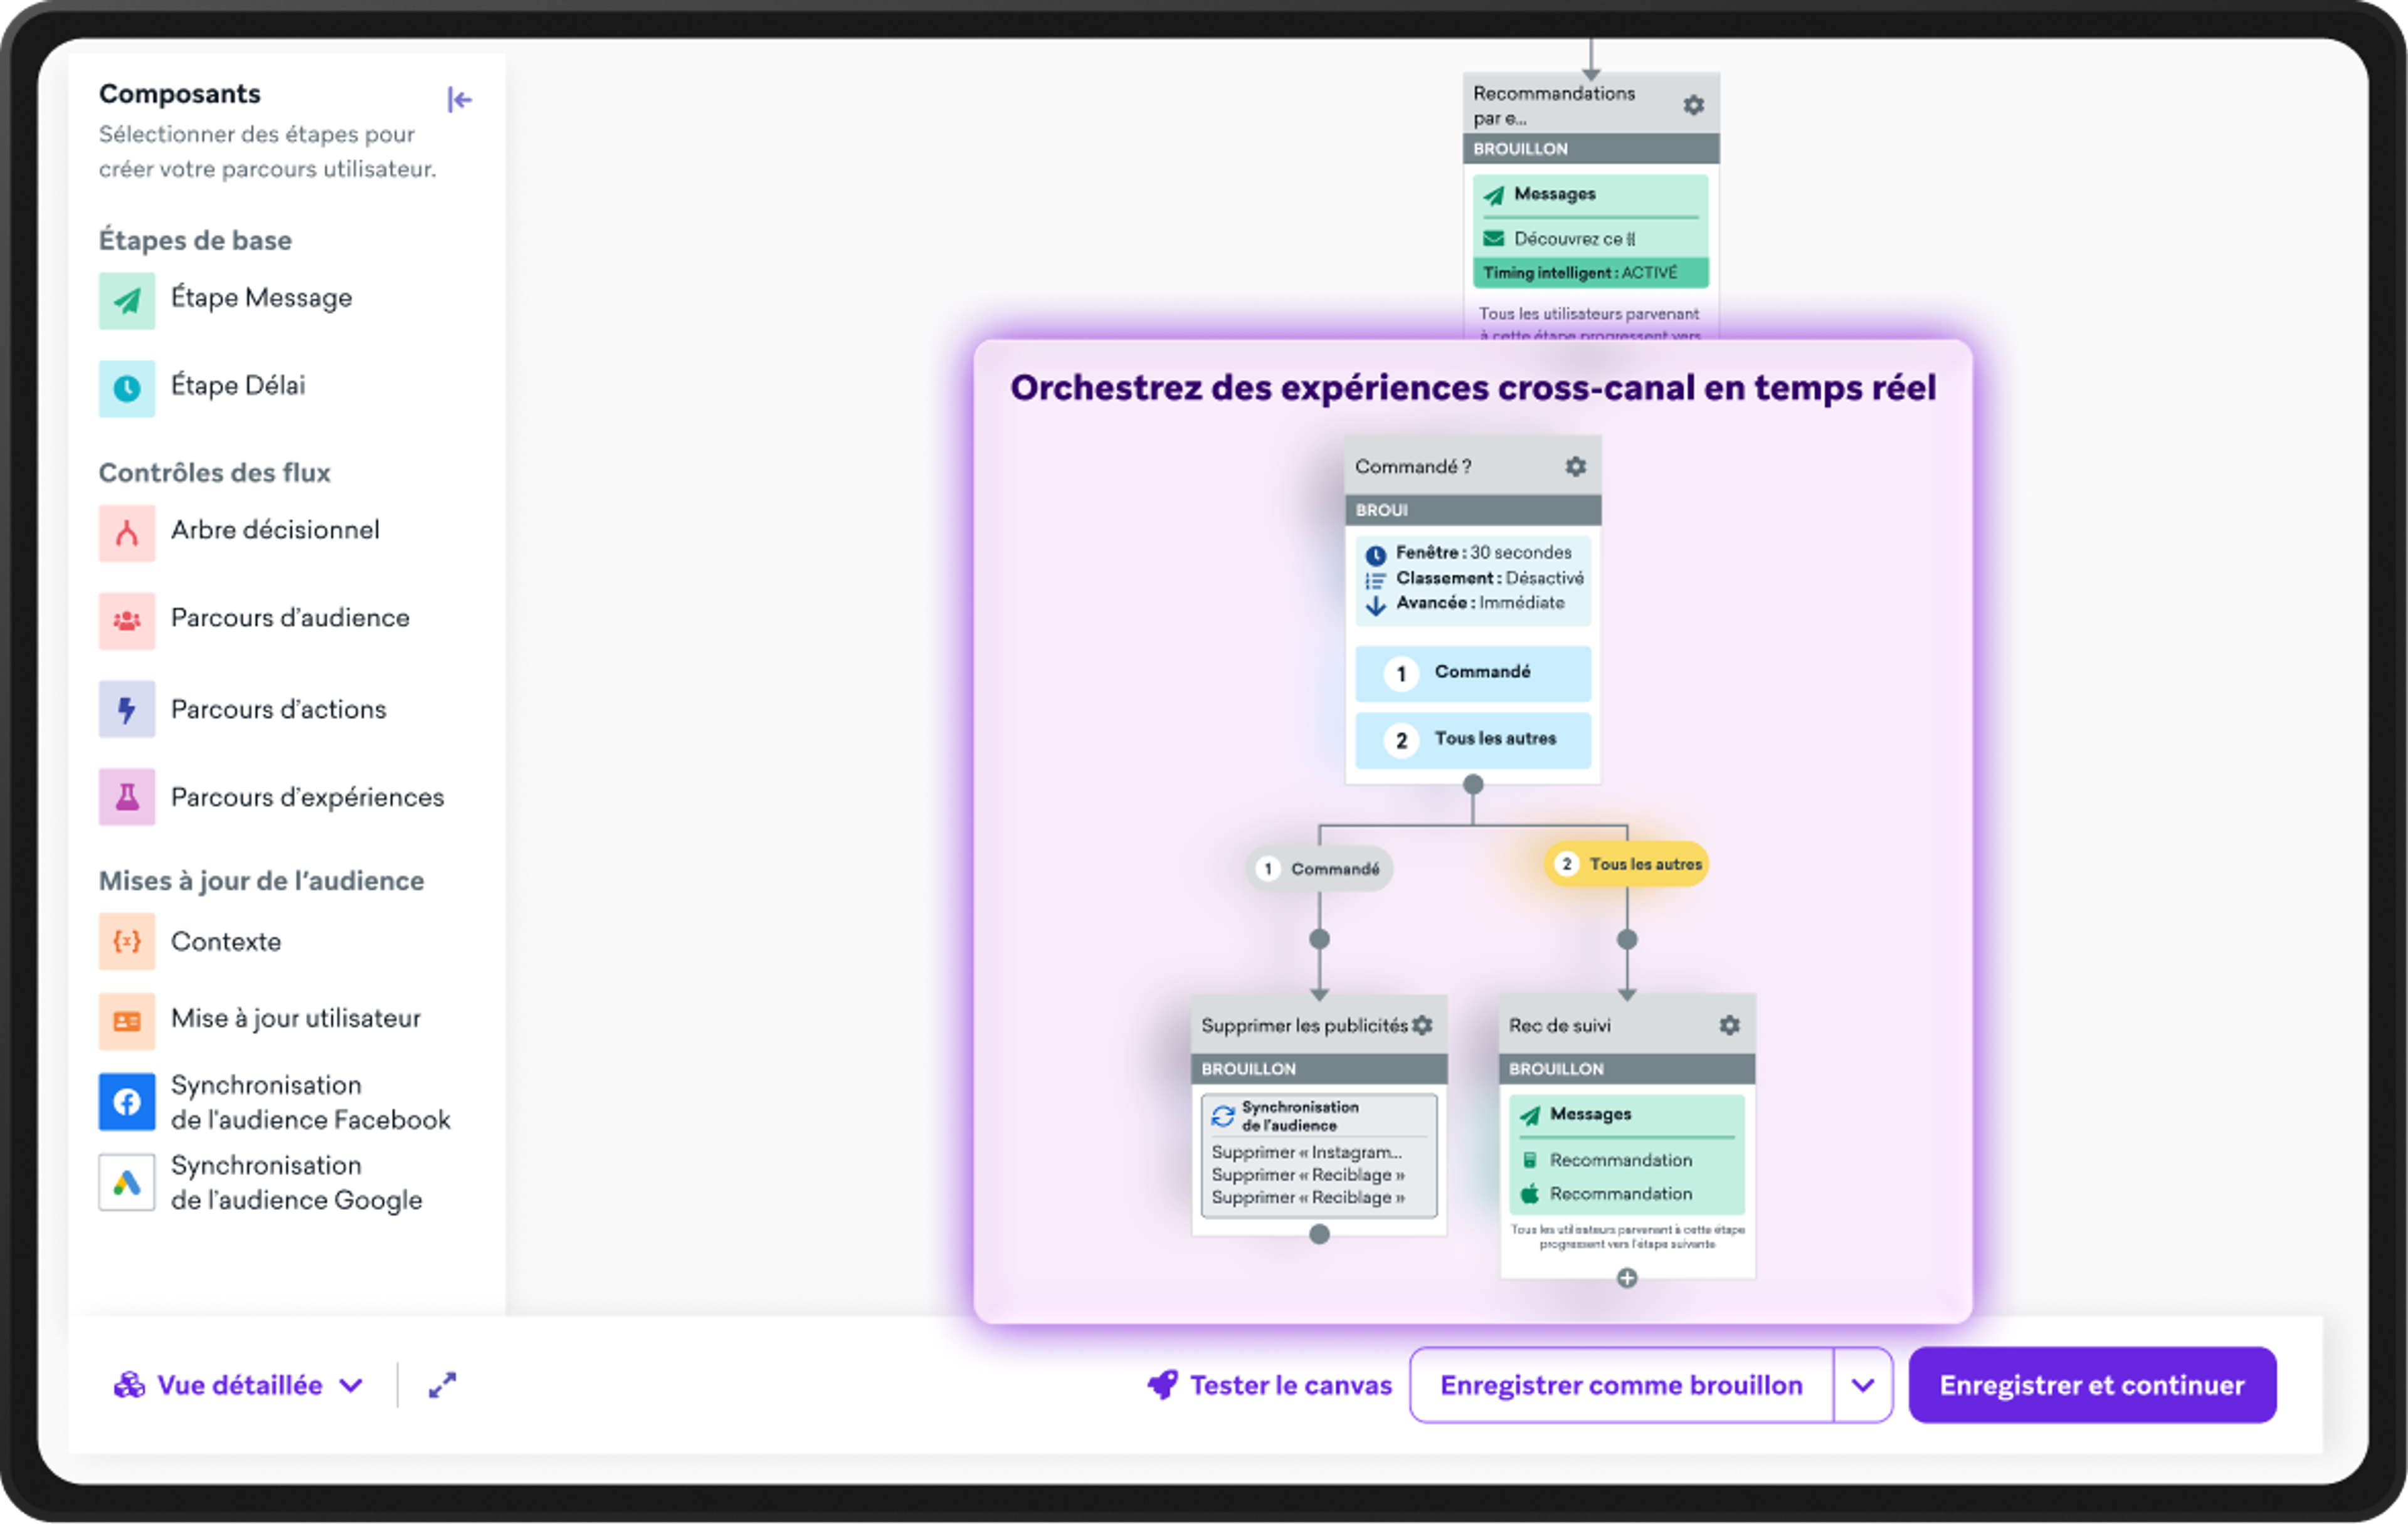Collapse the Composants panel with arrow icon
2408x1524 pixels.
click(459, 99)
